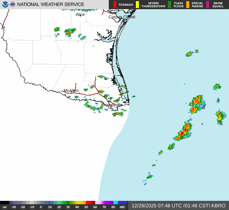Image resolution: width=229 pixels, height=210 pixels.
Task: Click the National Weather Service emblem
Action: pyautogui.click(x=13, y=5)
